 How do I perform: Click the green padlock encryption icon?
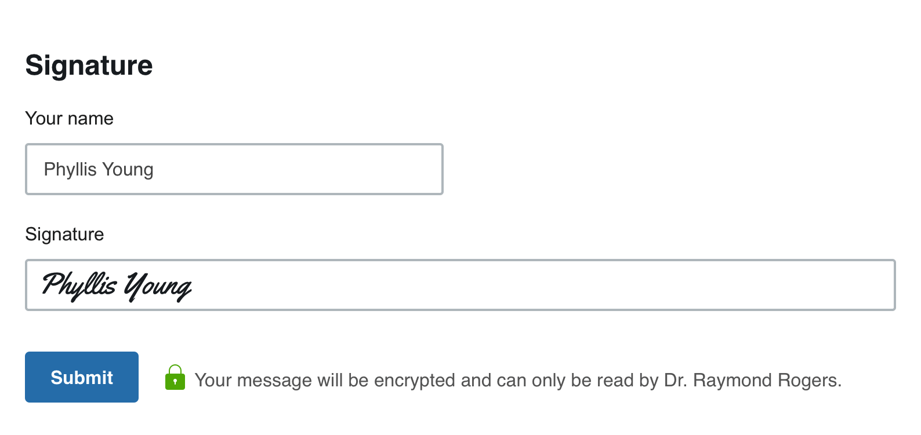pos(175,377)
